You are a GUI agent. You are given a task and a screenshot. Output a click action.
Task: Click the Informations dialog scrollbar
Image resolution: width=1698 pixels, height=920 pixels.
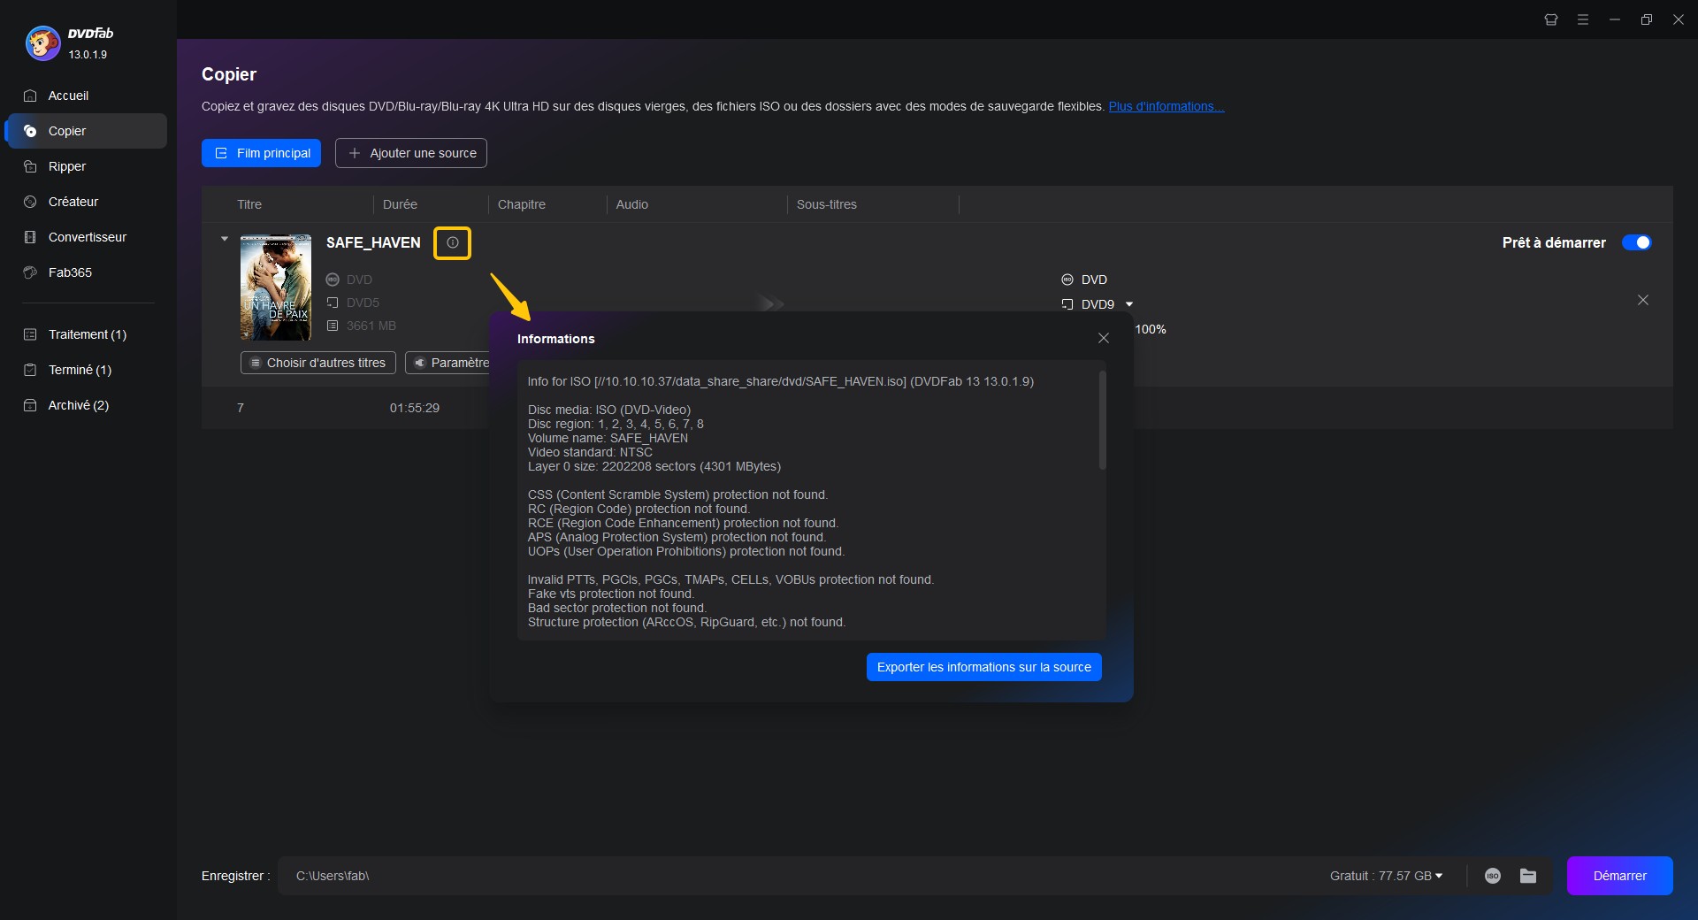tap(1102, 420)
